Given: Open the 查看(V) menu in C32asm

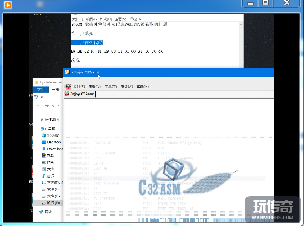Looking at the screenshot, I should coord(95,87).
